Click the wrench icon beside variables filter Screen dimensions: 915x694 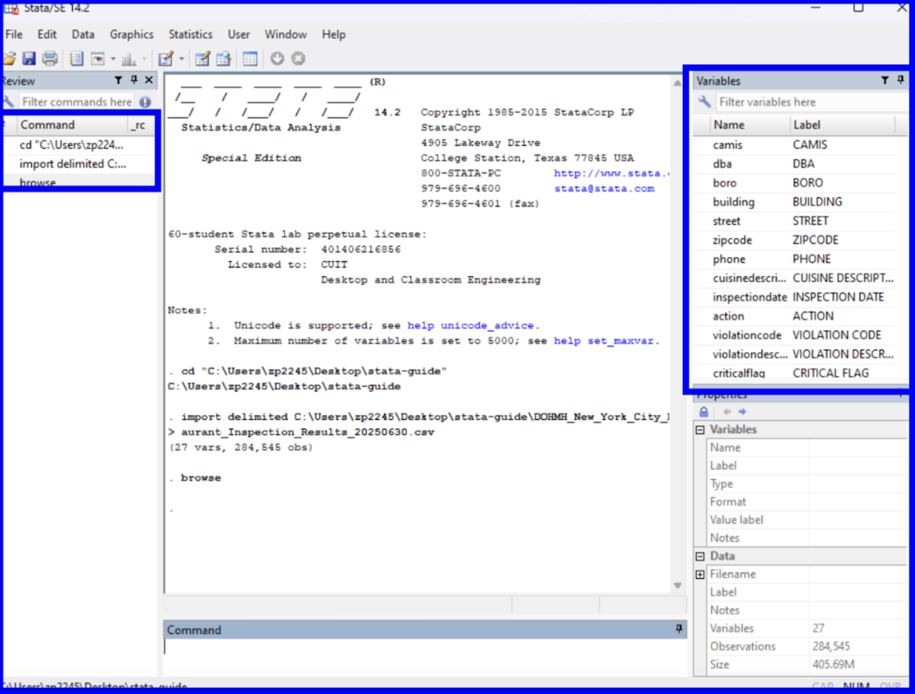tap(705, 101)
